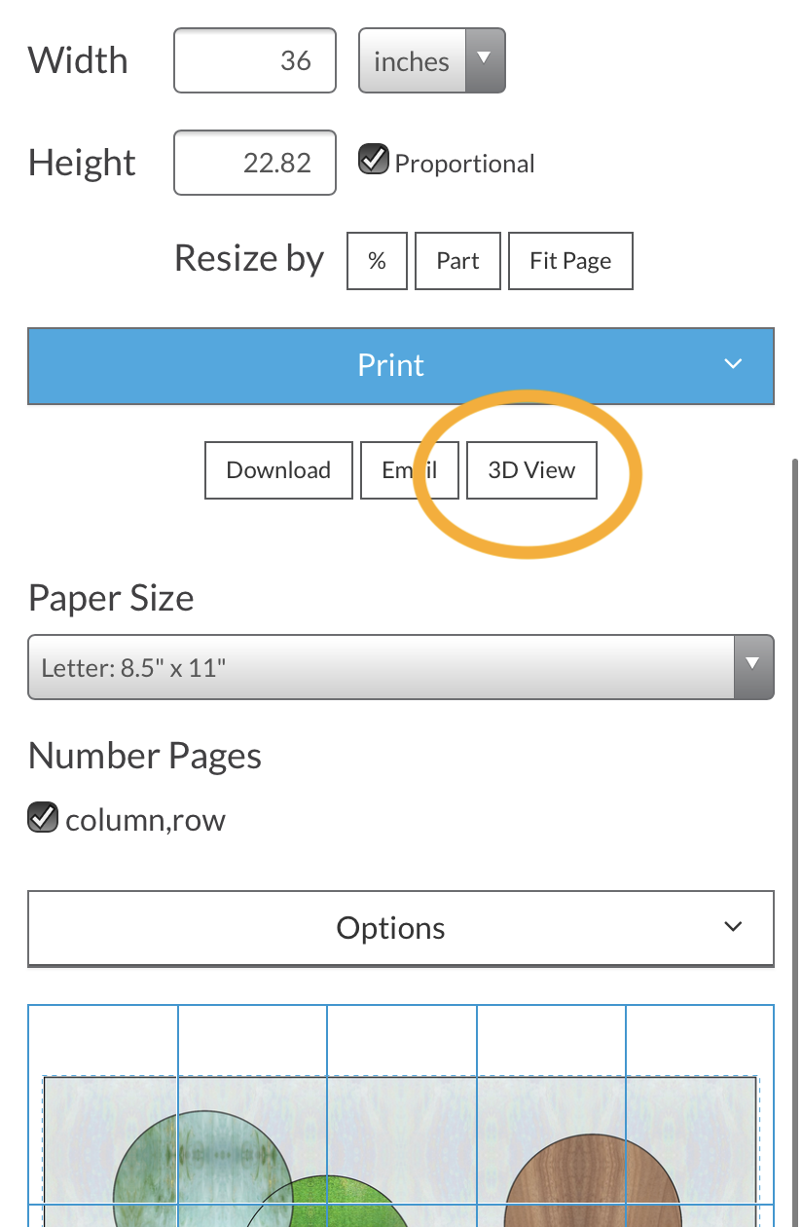Click the Number Pages heading

(145, 756)
